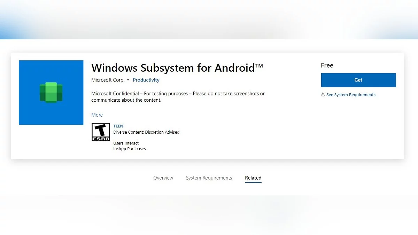Image resolution: width=418 pixels, height=235 pixels.
Task: Open the Productivity category link
Action: 146,80
